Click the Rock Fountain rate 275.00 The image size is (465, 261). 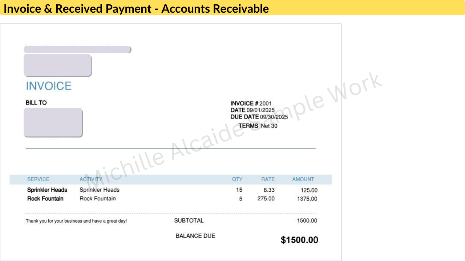coord(266,199)
